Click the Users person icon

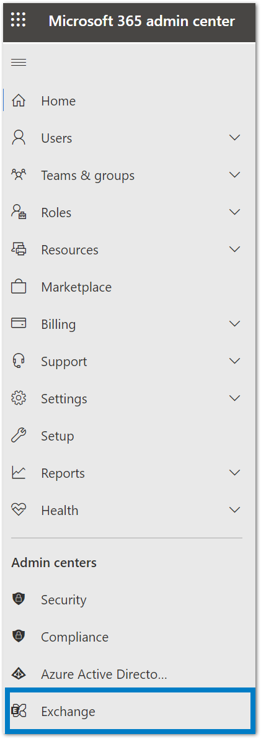tap(19, 138)
